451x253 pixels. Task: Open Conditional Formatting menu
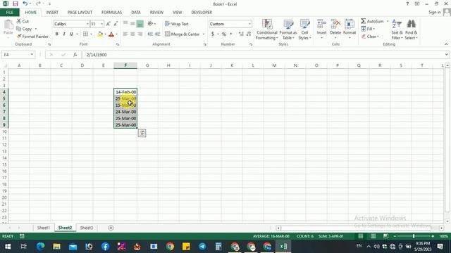click(267, 30)
